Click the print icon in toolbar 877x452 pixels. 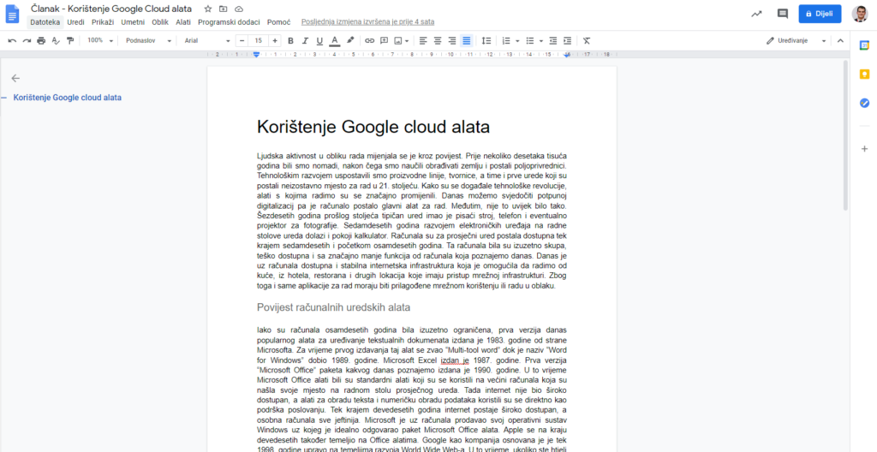tap(41, 40)
